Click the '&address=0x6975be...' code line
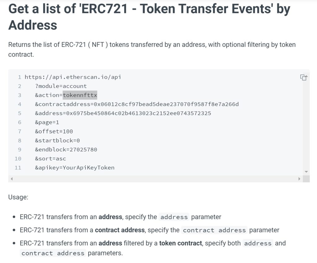 click(123, 113)
